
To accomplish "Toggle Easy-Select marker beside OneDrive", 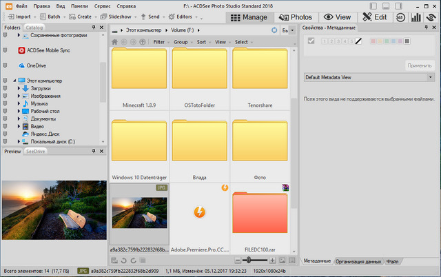I will [6, 65].
